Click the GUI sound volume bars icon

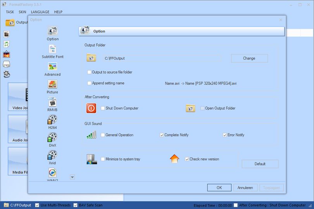coord(91,135)
